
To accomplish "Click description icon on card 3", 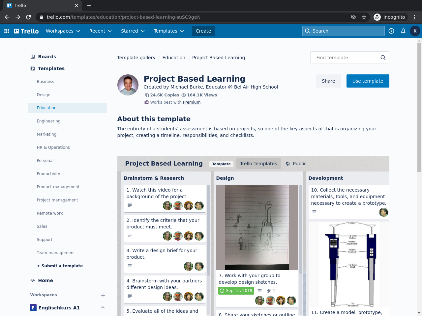I will pyautogui.click(x=130, y=266).
